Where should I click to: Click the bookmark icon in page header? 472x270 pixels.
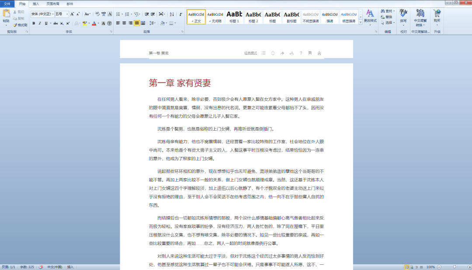pos(310,53)
